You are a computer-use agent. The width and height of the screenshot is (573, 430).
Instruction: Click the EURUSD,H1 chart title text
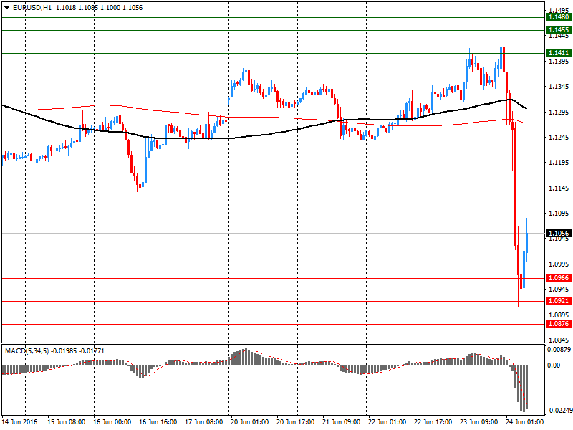(32, 8)
